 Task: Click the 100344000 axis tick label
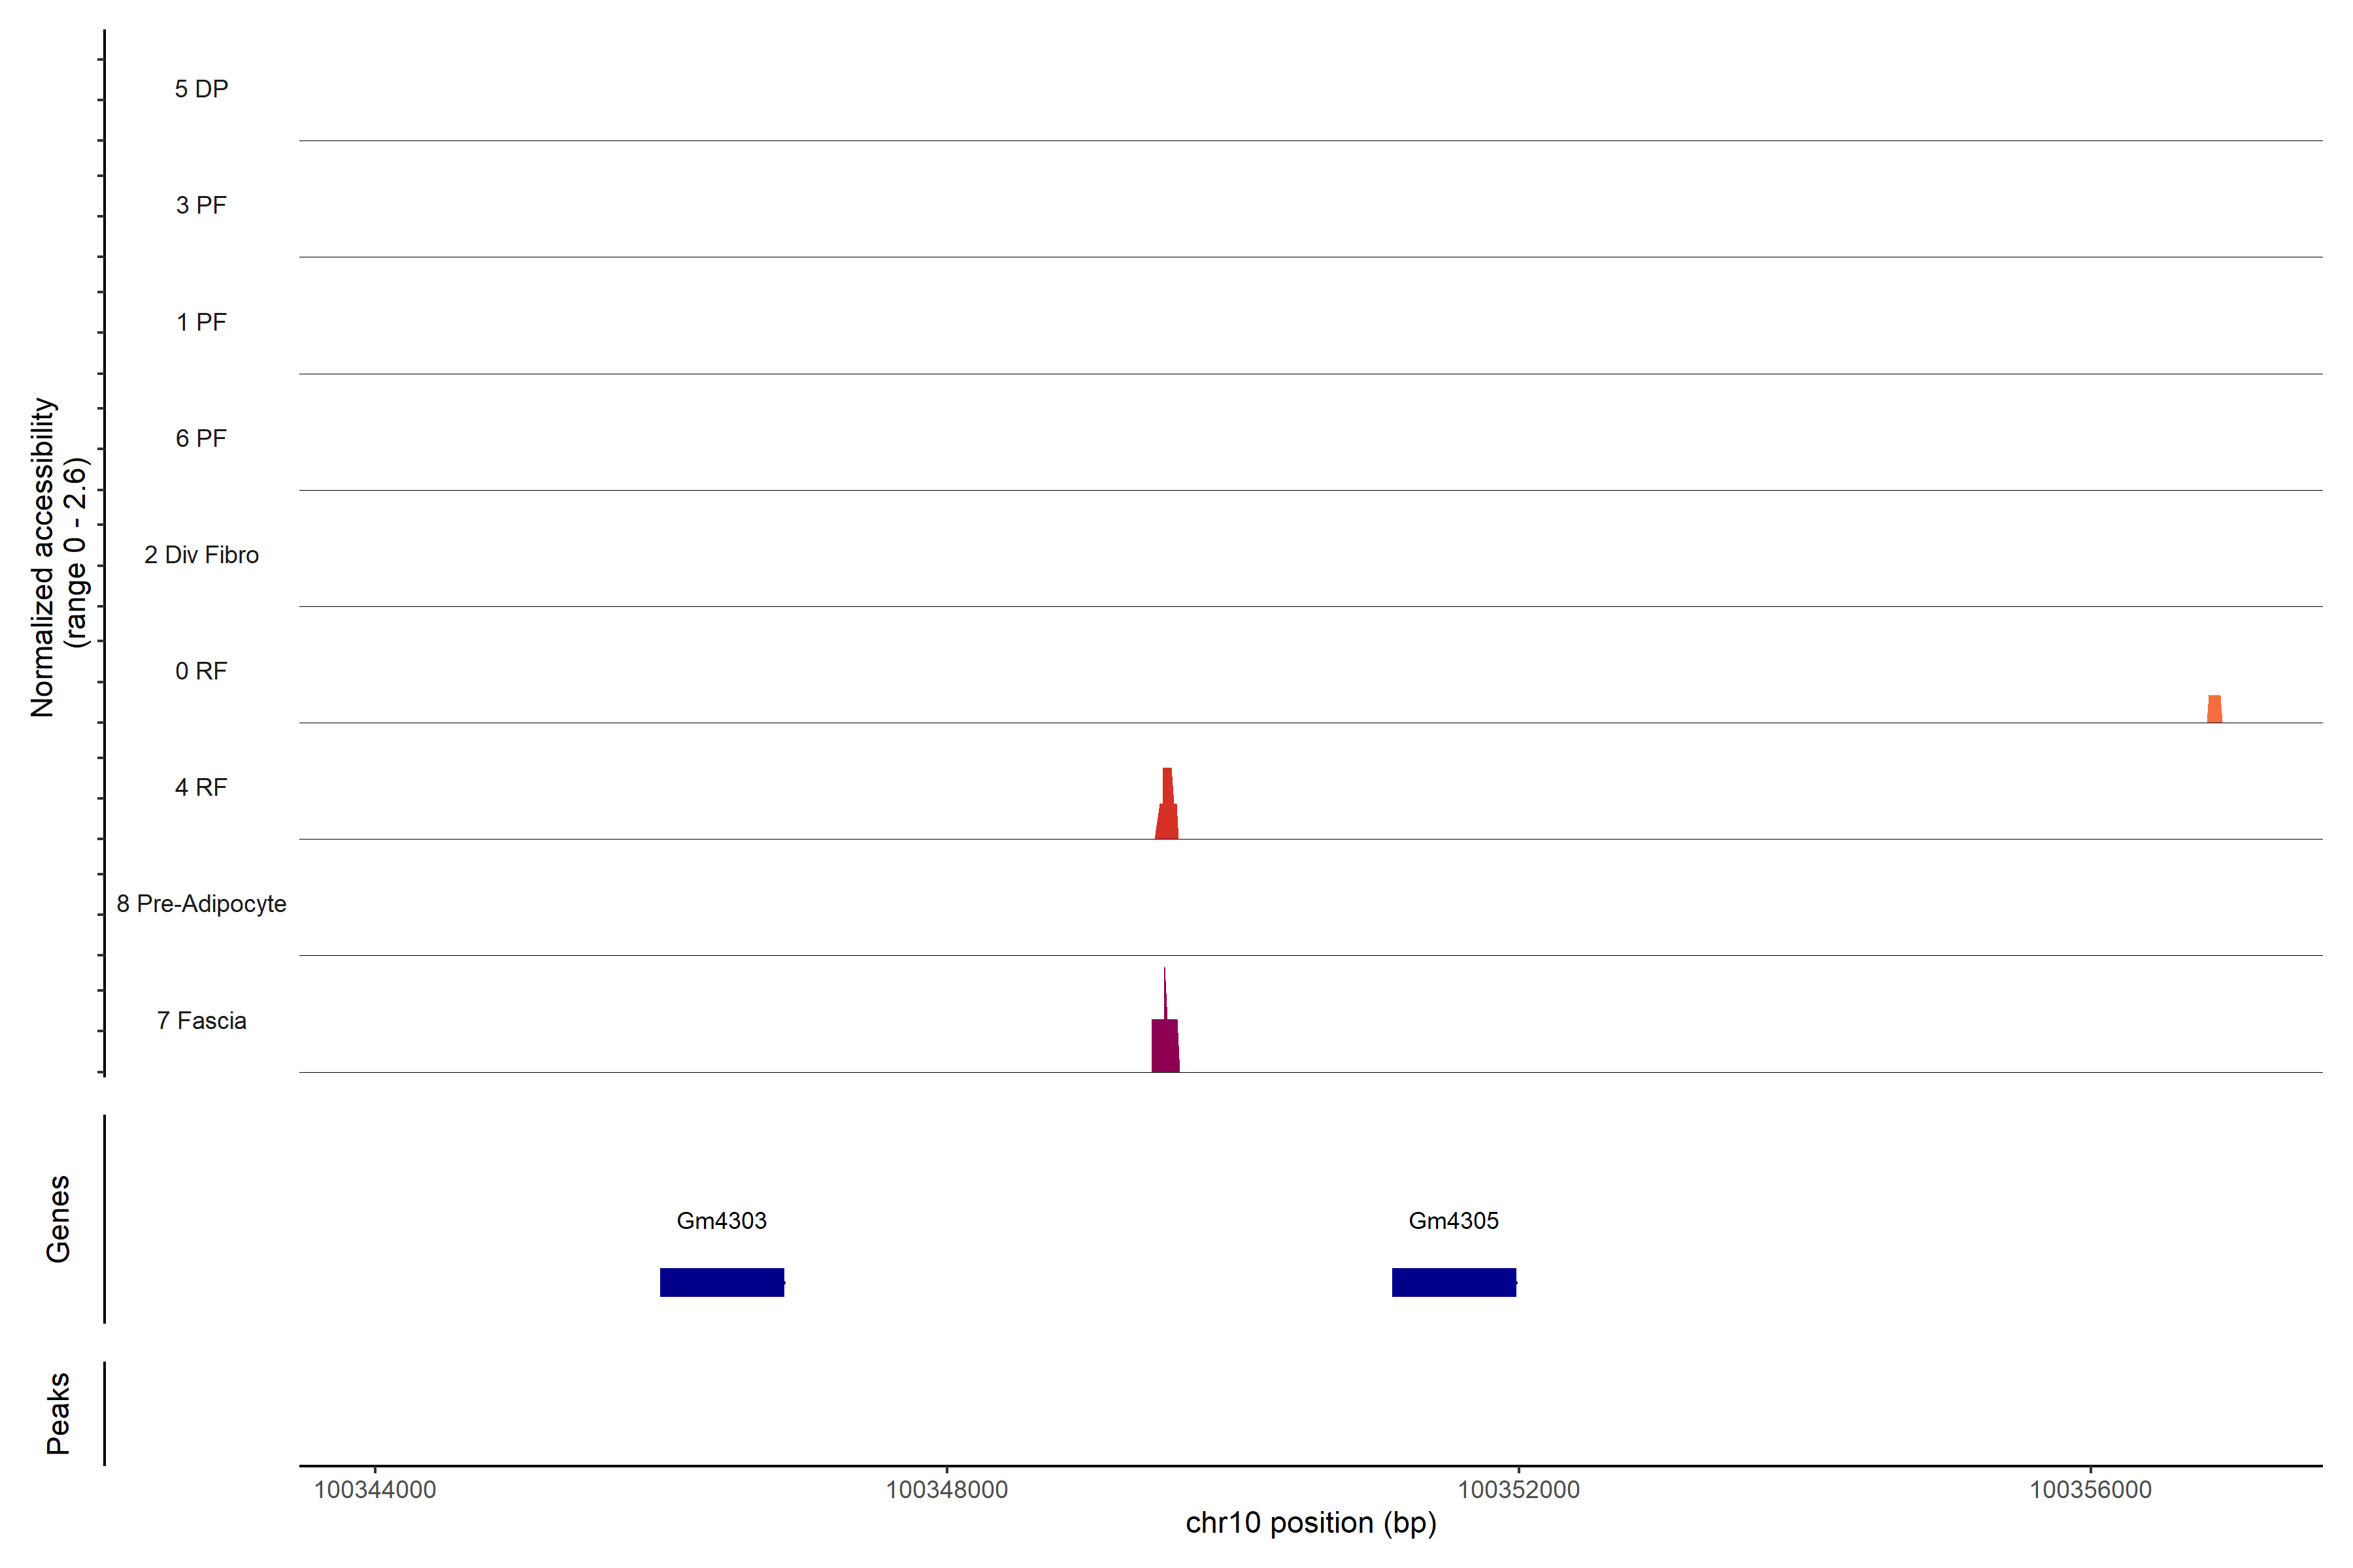(x=375, y=1489)
